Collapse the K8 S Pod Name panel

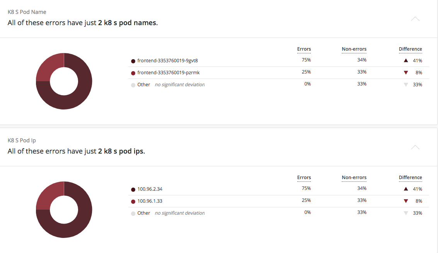coord(415,19)
